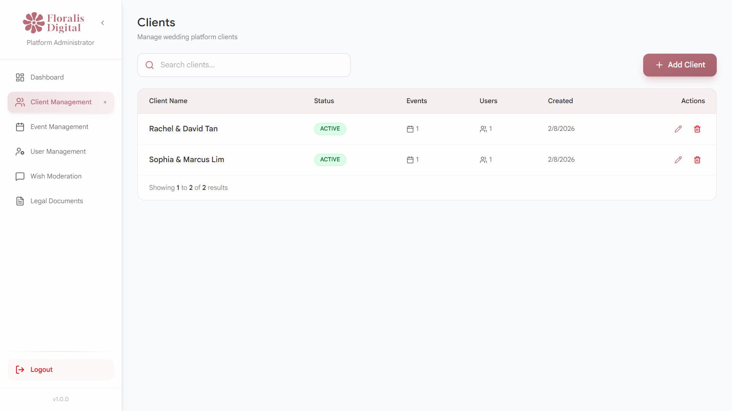Viewport: 732px width, 411px height.
Task: Delete Sophia & Marcus Lim with trash icon
Action: point(697,160)
